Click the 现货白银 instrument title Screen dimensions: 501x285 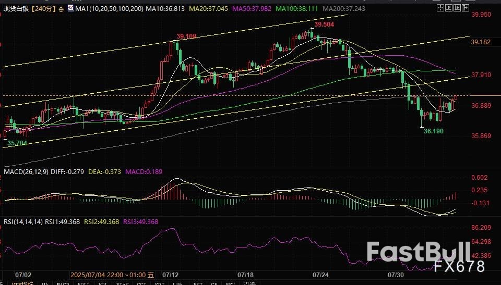pos(16,9)
